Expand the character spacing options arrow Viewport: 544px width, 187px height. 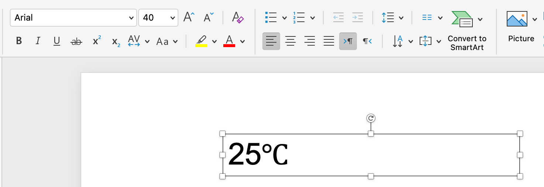pyautogui.click(x=147, y=42)
